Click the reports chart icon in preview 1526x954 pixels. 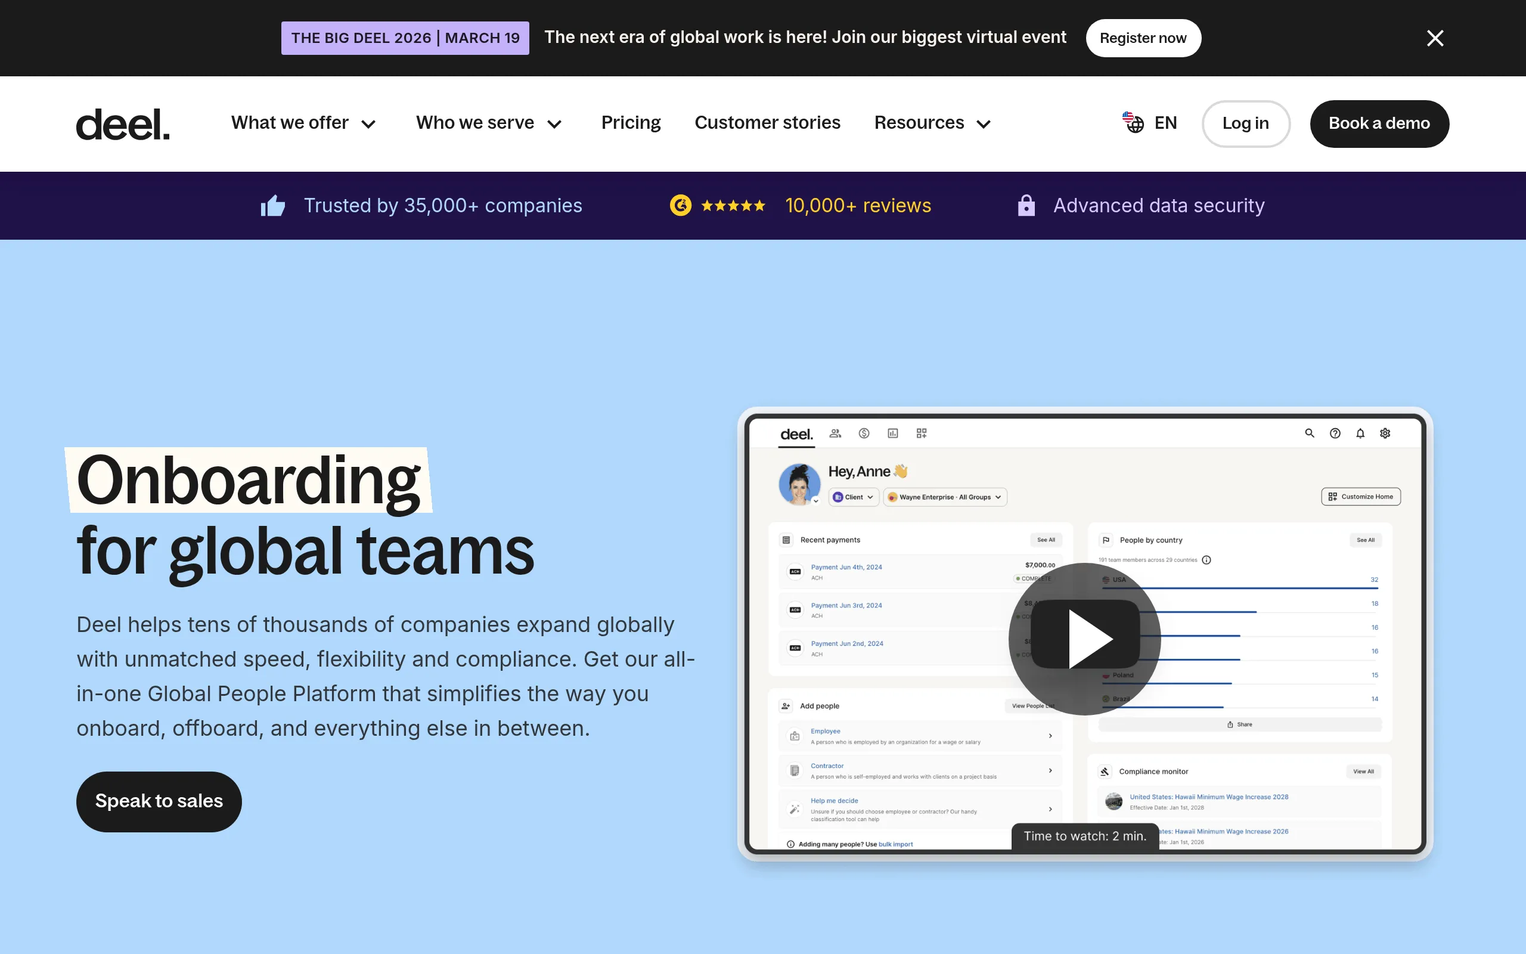pyautogui.click(x=893, y=433)
